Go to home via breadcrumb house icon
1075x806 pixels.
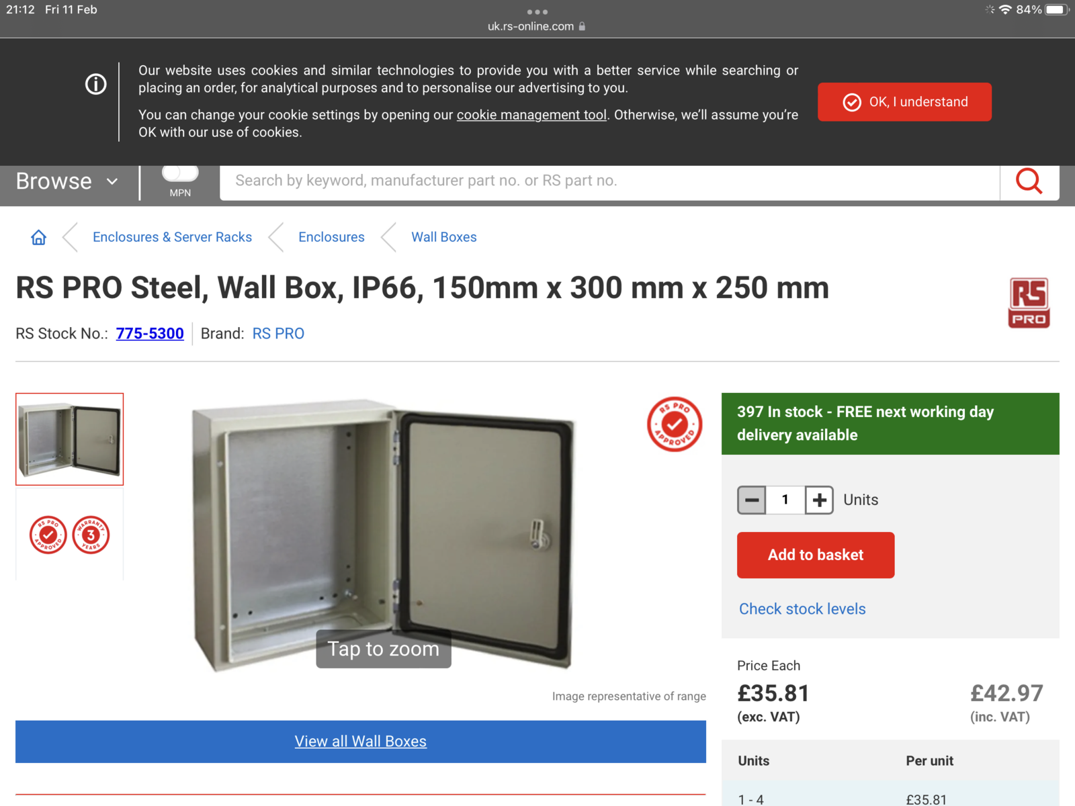click(39, 237)
